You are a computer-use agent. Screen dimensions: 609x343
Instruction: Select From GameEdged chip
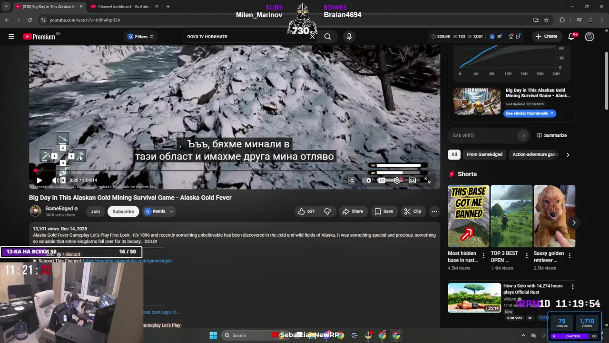[x=485, y=154]
